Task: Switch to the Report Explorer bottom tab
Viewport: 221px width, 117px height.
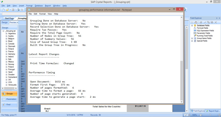Action: tap(213, 111)
